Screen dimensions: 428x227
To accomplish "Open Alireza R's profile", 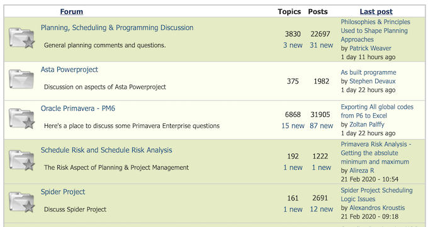I will point(362,170).
